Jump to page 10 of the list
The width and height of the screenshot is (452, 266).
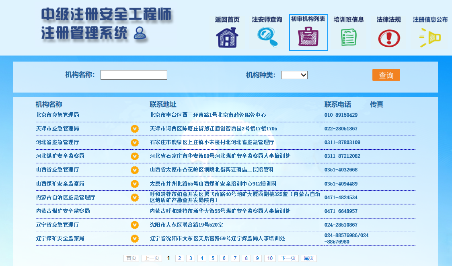tap(270, 258)
